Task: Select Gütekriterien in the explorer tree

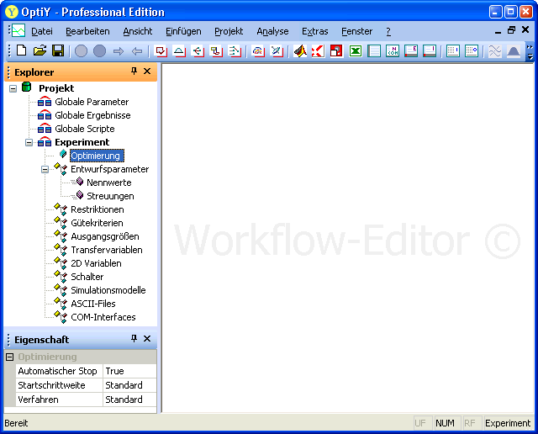Action: click(x=97, y=223)
